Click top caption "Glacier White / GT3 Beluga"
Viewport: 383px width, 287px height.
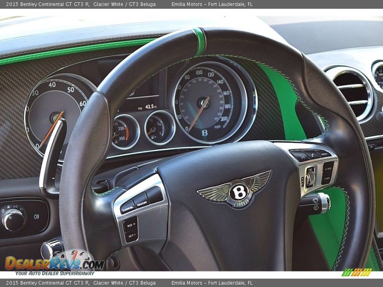point(124,4)
